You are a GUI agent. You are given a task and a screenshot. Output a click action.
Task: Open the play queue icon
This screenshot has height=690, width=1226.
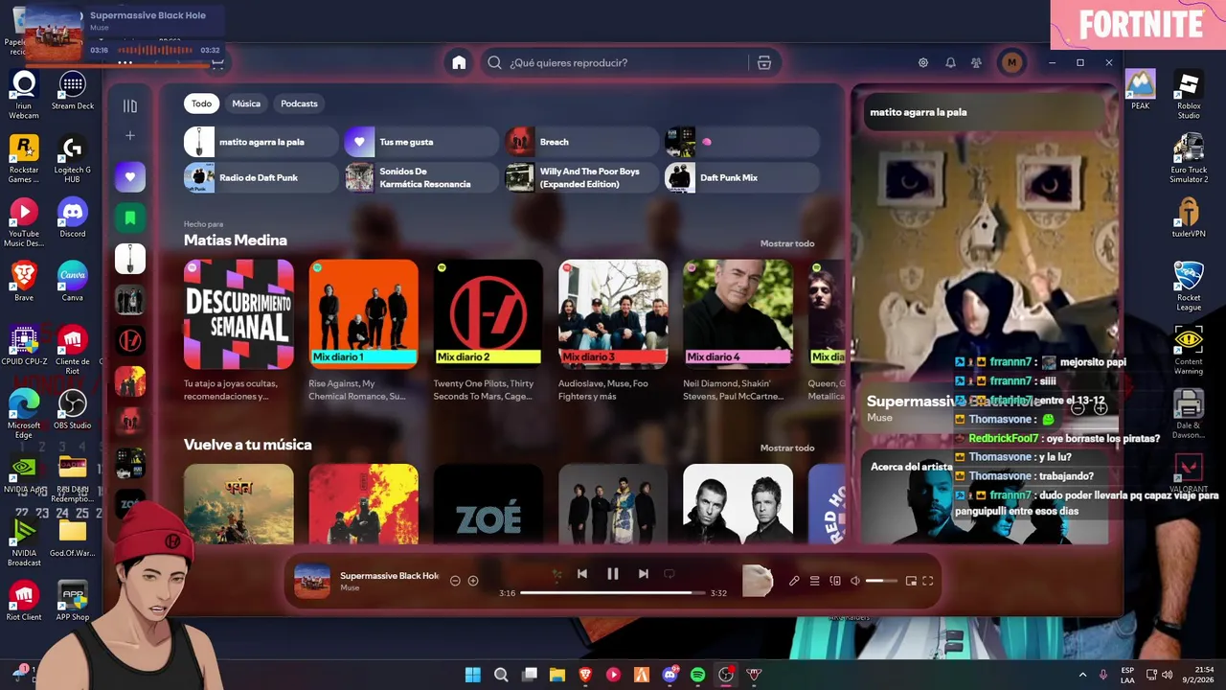coord(815,581)
